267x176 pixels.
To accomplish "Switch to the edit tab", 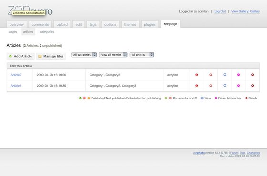I will (x=79, y=24).
